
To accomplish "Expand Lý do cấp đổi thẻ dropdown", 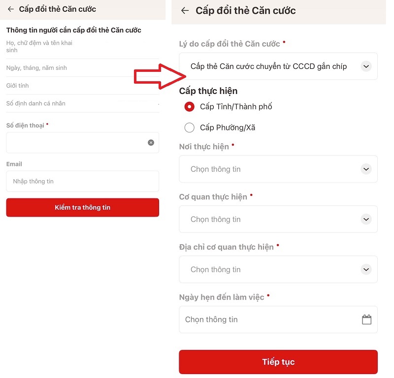I will (278, 66).
